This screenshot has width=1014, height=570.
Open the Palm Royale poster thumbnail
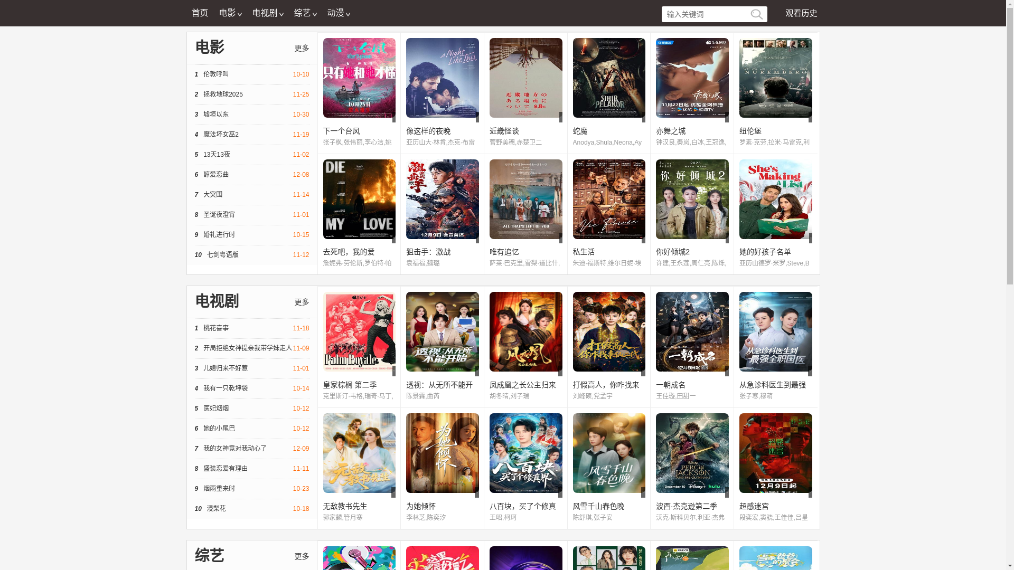(359, 331)
